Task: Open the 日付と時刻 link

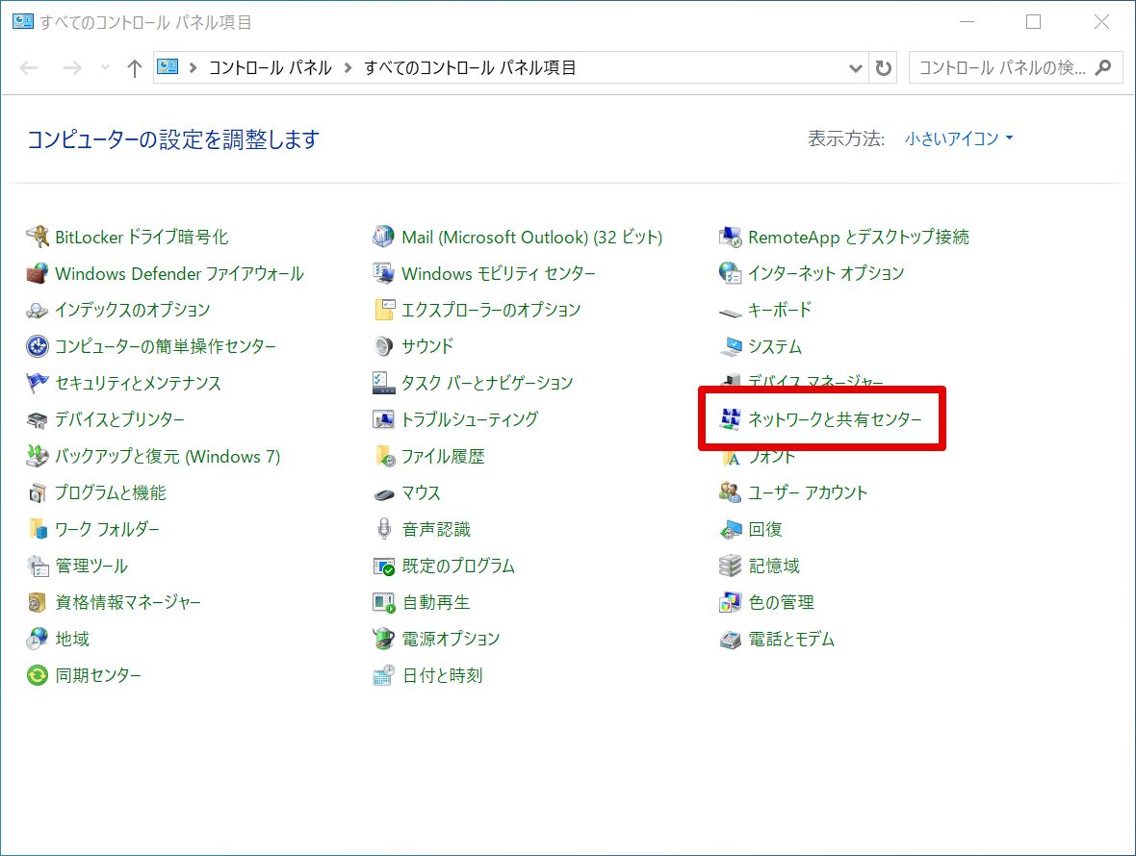Action: click(442, 675)
